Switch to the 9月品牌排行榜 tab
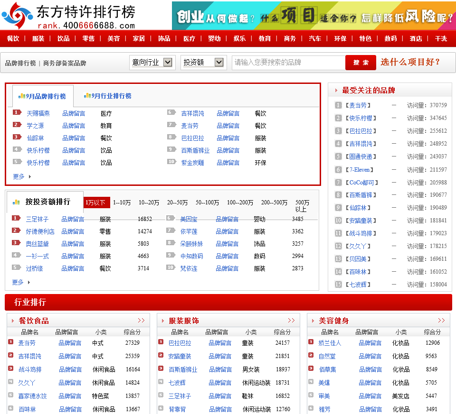456x414 pixels. pos(43,96)
